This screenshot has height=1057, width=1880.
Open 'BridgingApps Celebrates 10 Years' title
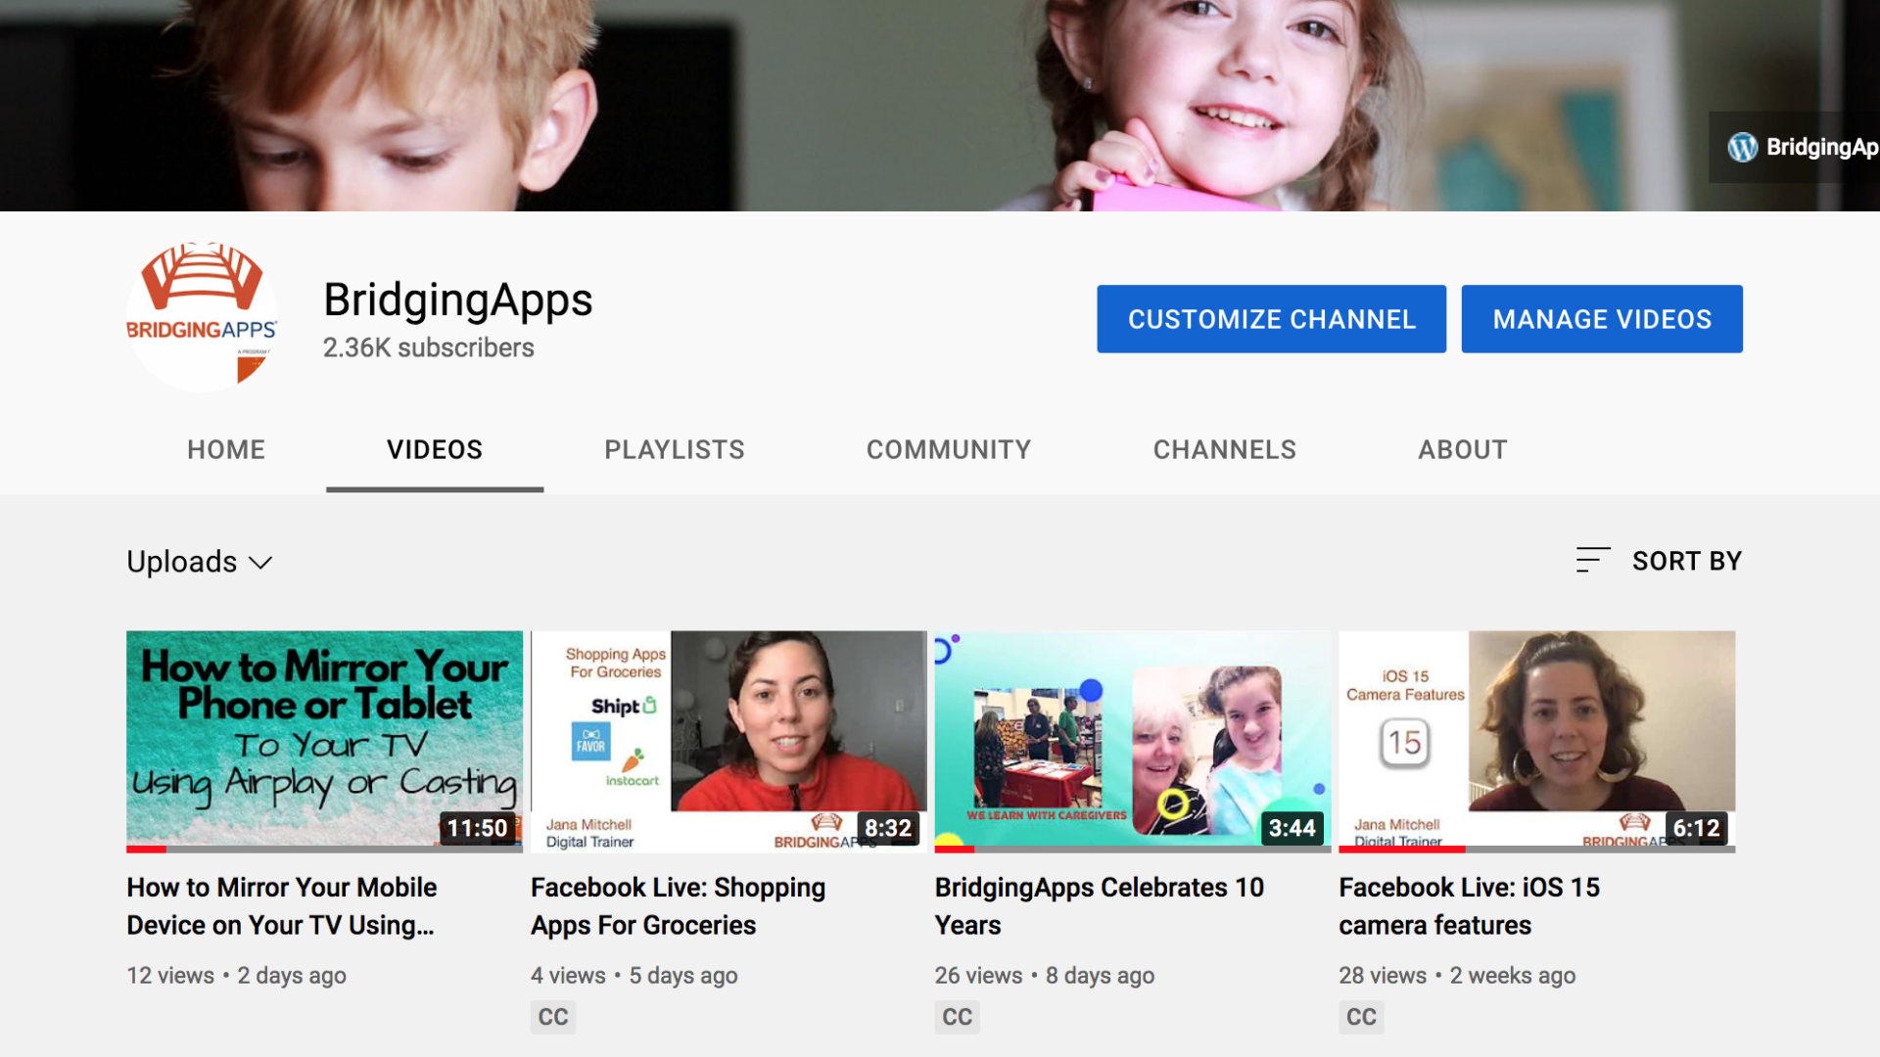[x=1100, y=906]
